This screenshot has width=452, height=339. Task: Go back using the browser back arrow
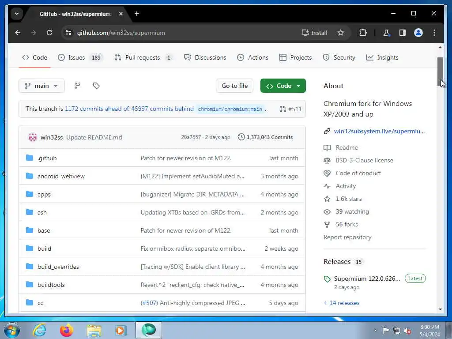pos(18,33)
